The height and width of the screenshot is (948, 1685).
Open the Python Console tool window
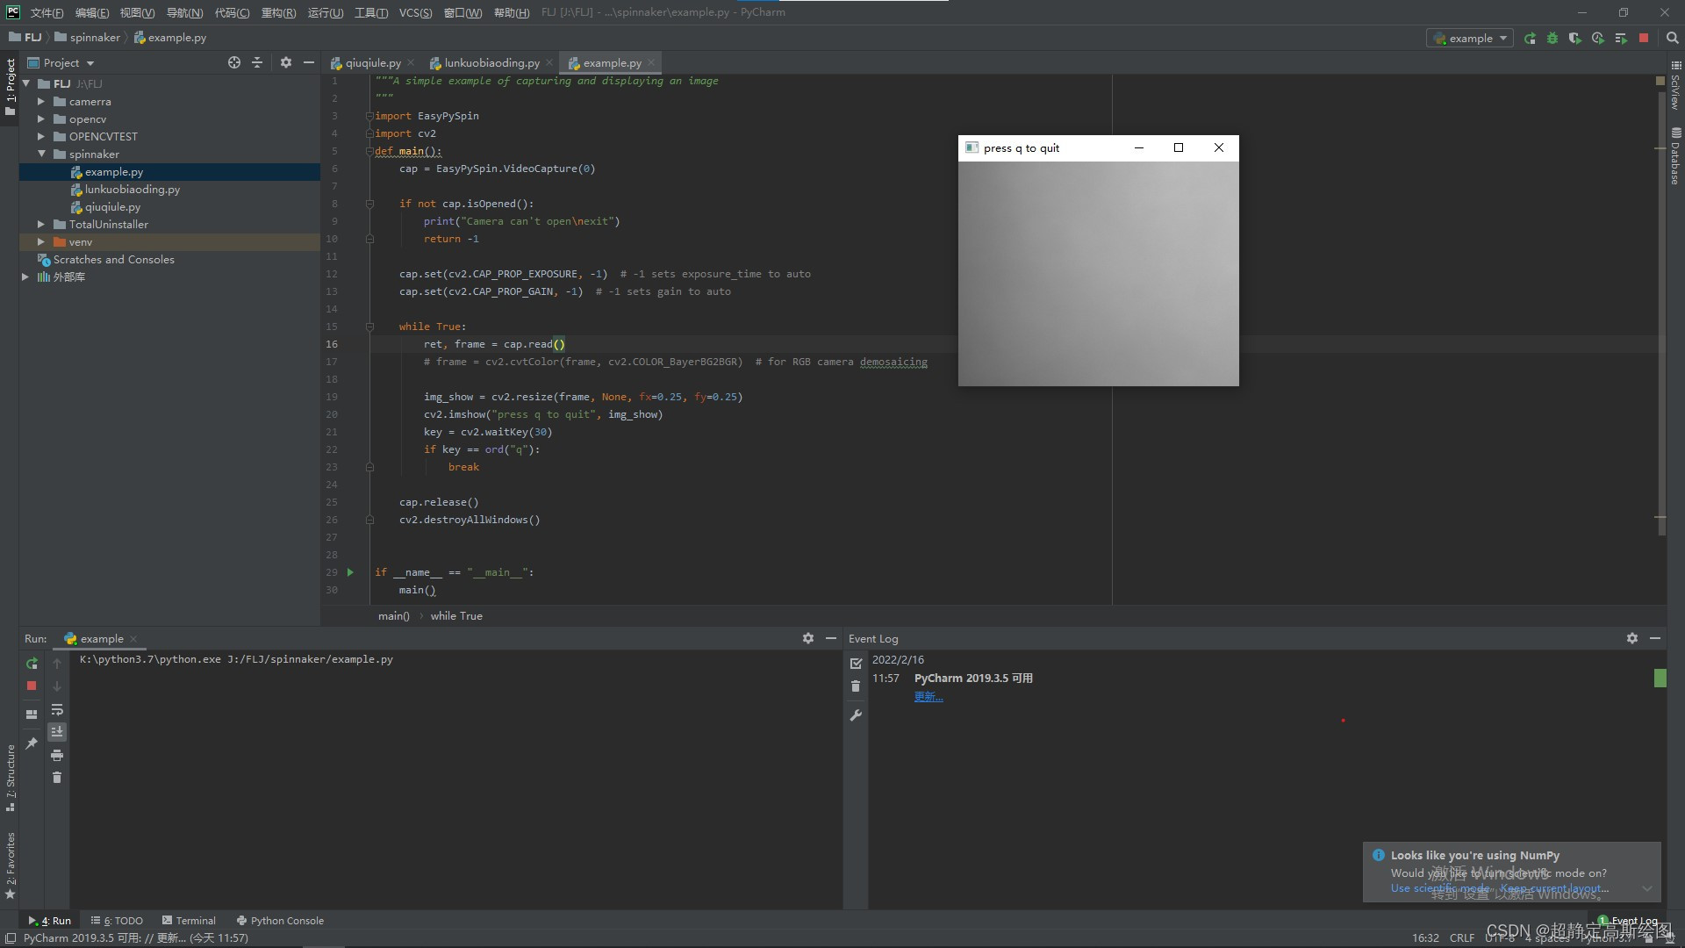click(x=280, y=921)
